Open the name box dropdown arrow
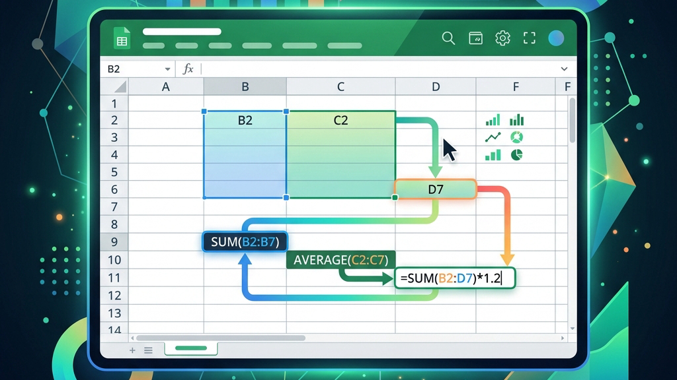Viewport: 677px width, 380px height. [x=167, y=69]
